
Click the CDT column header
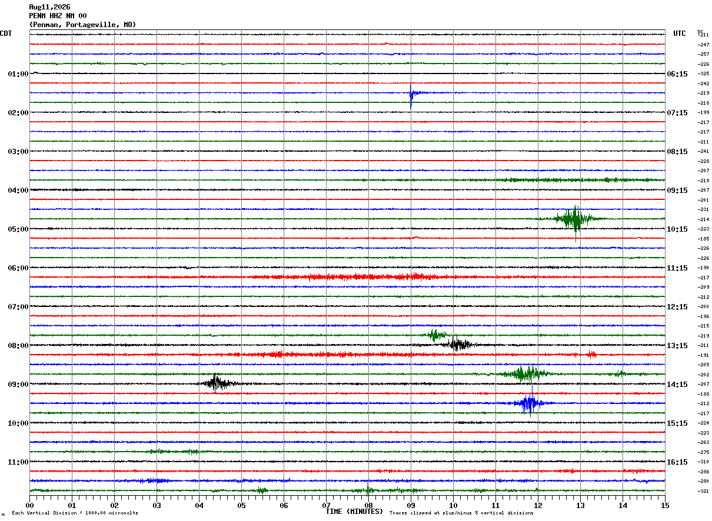pyautogui.click(x=6, y=34)
